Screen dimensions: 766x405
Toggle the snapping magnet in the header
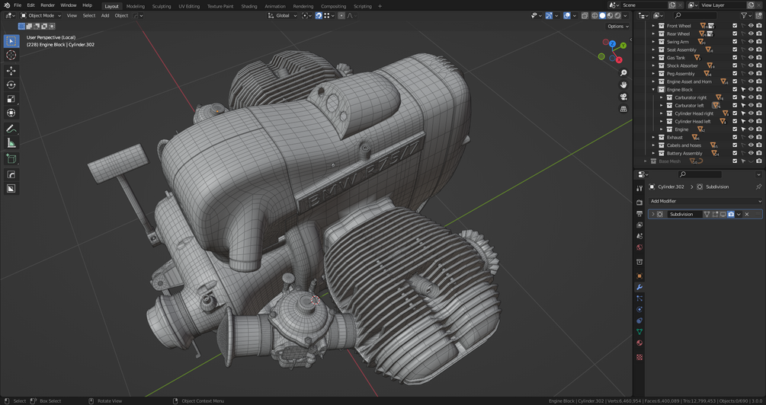pyautogui.click(x=319, y=15)
